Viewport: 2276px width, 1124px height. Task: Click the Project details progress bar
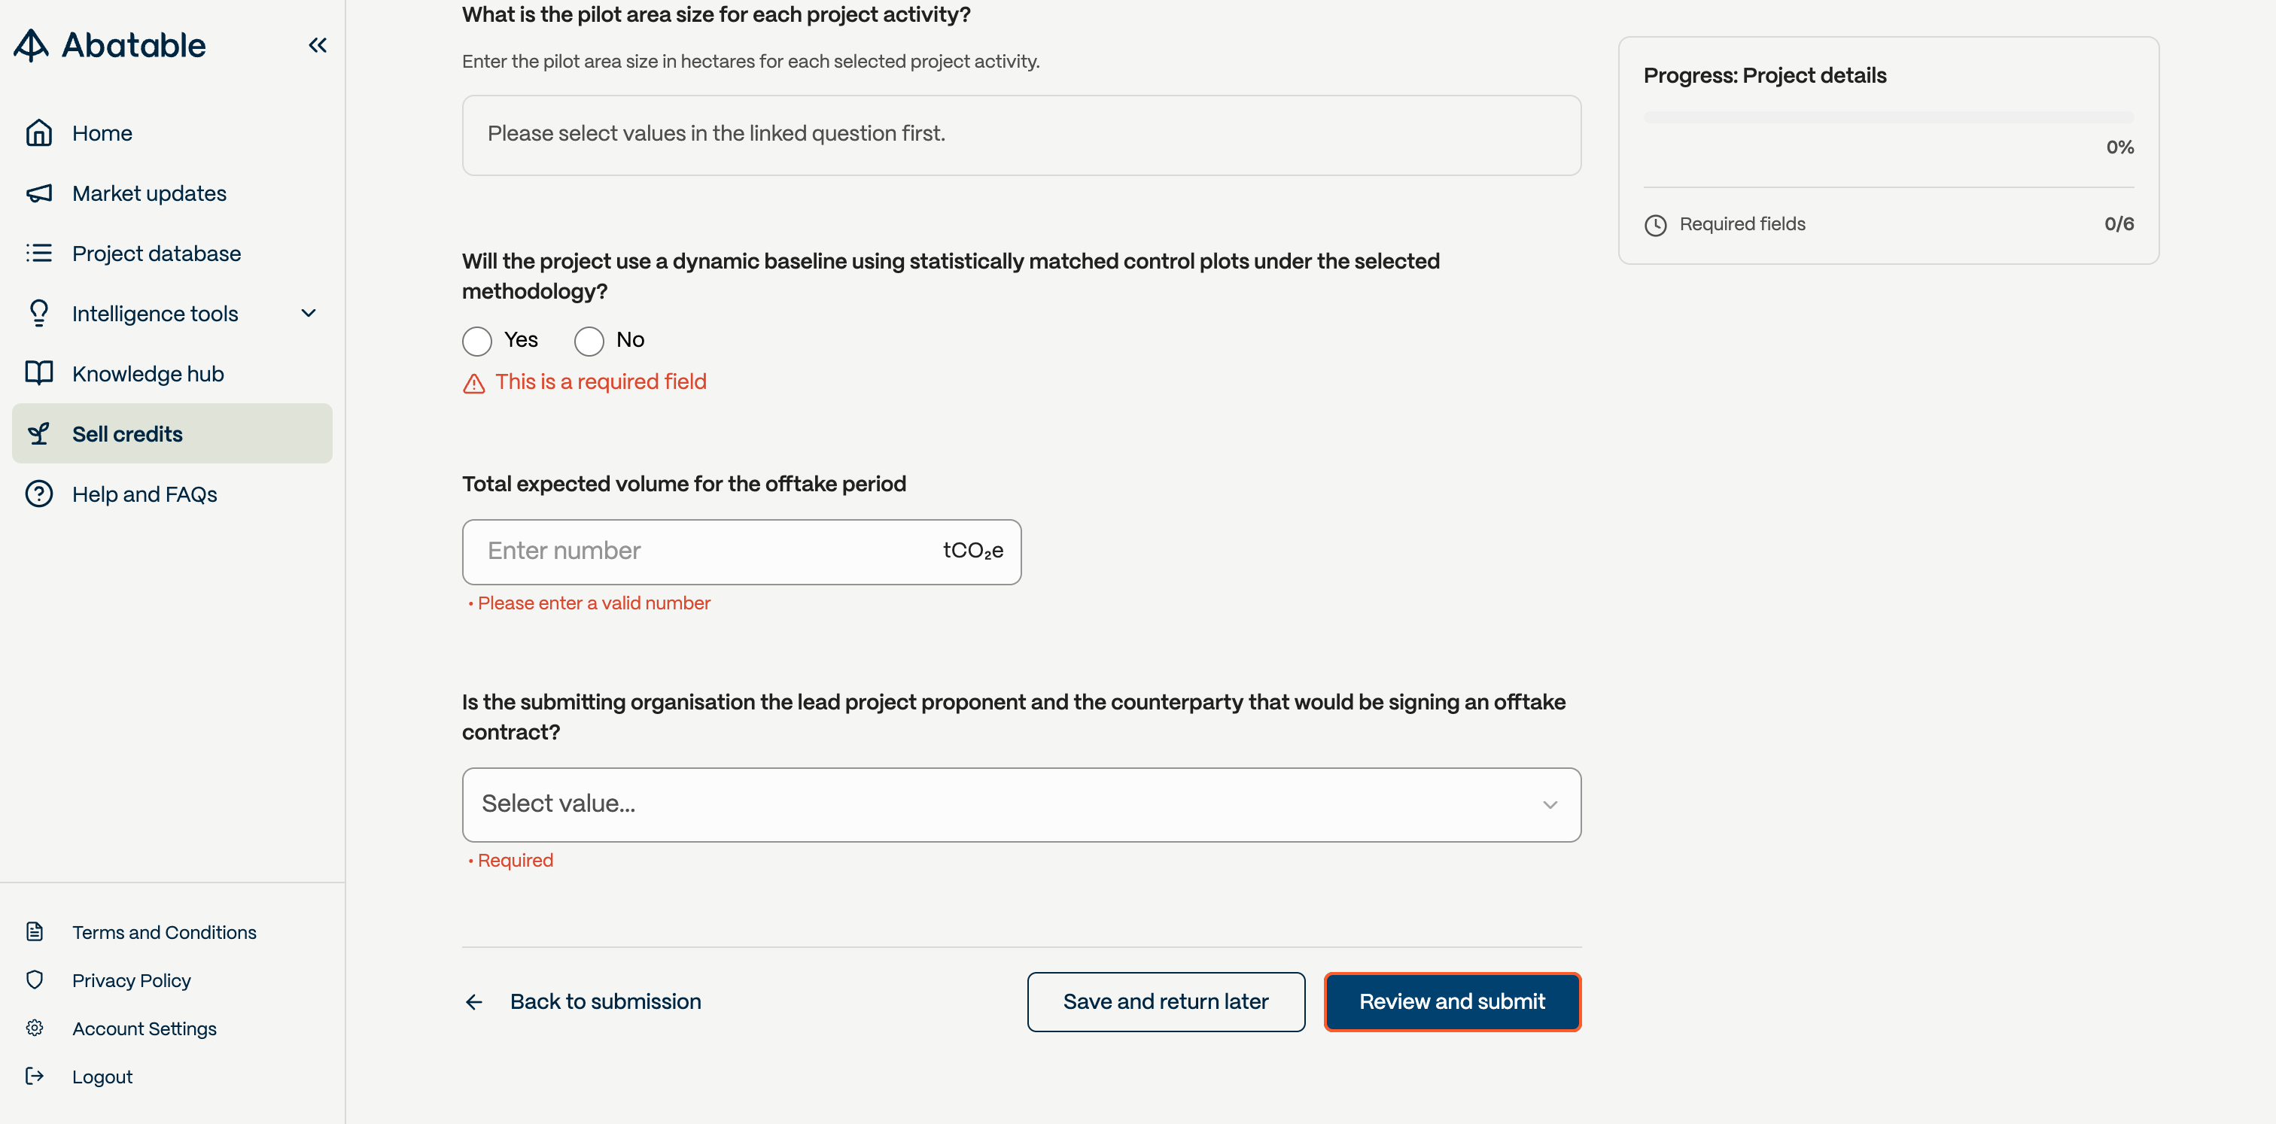[x=1888, y=117]
